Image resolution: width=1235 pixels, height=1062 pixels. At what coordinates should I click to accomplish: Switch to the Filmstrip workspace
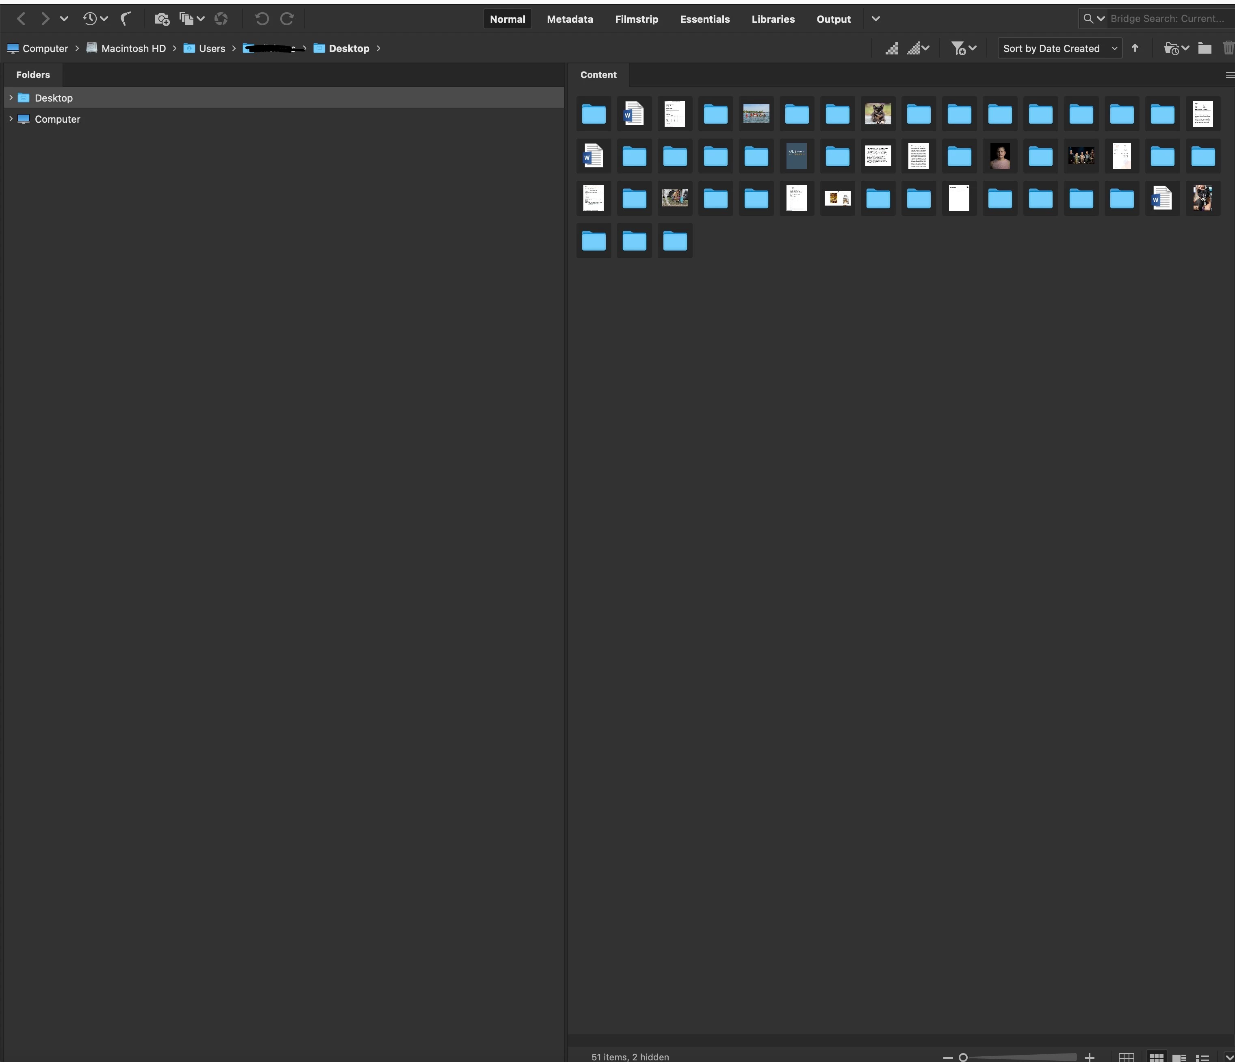point(636,19)
